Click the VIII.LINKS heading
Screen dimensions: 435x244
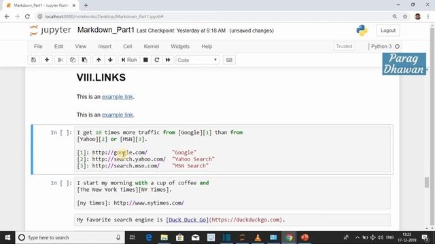101,77
